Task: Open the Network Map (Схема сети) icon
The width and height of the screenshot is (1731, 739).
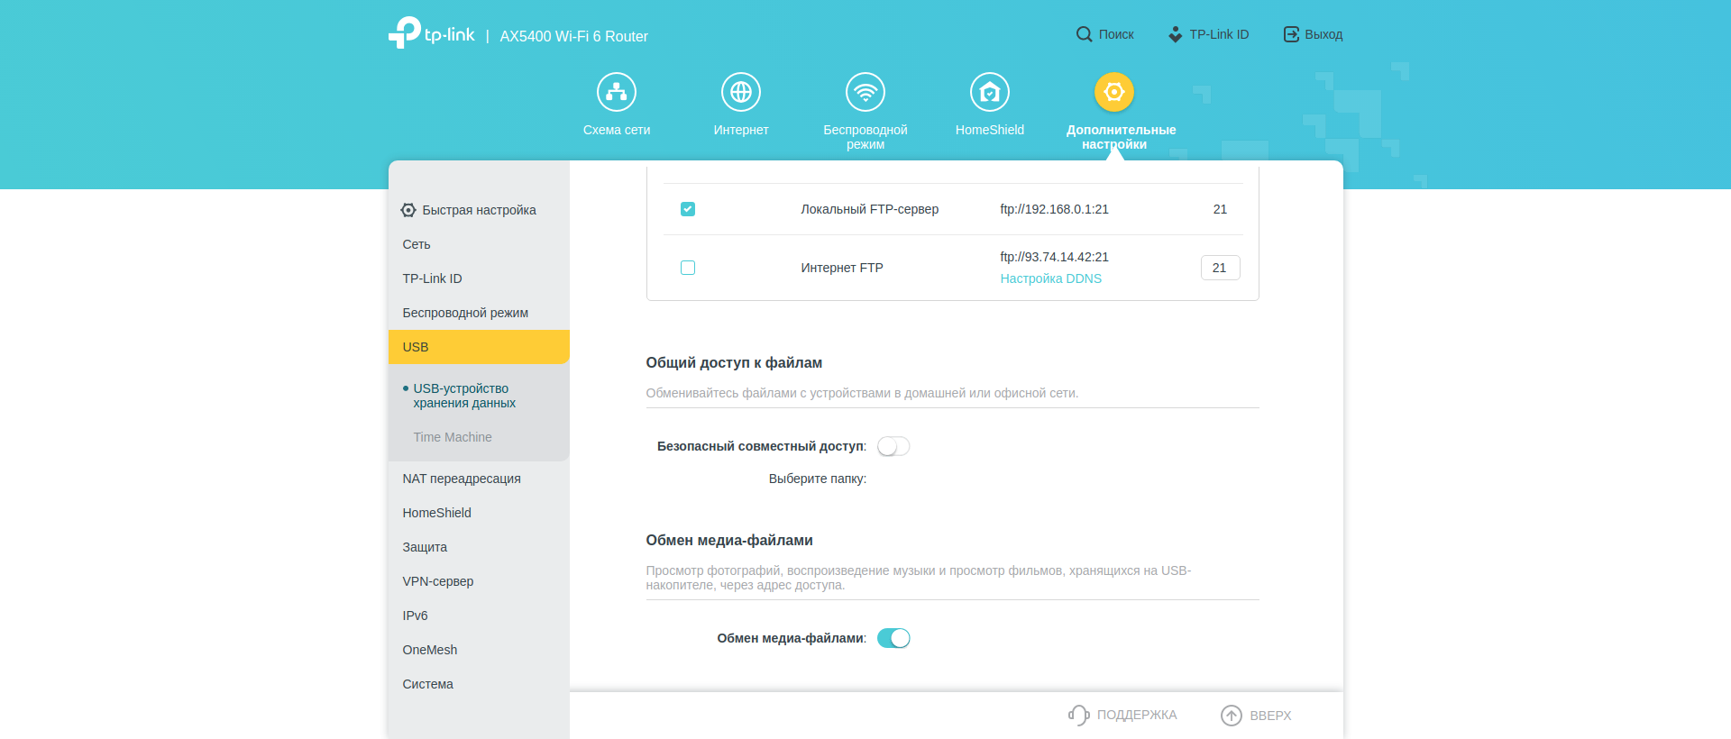Action: click(616, 92)
